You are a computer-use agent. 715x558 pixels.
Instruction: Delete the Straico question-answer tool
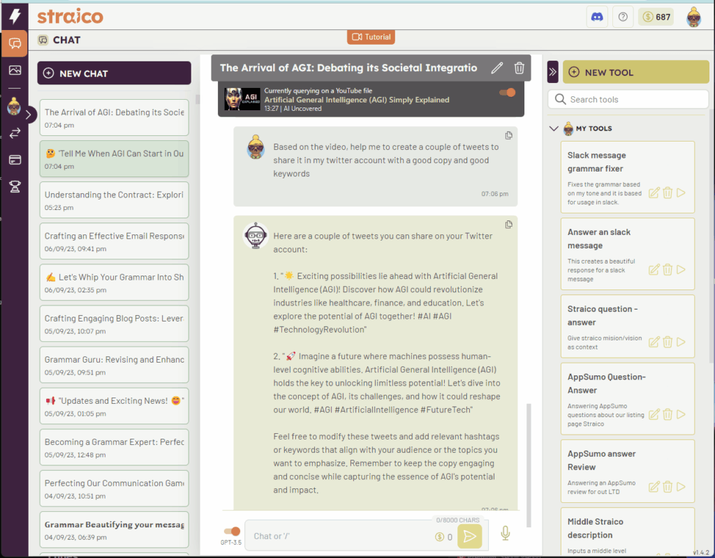point(668,342)
